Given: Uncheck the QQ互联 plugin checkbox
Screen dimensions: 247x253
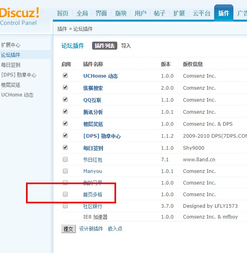Looking at the screenshot, I should pos(65,99).
